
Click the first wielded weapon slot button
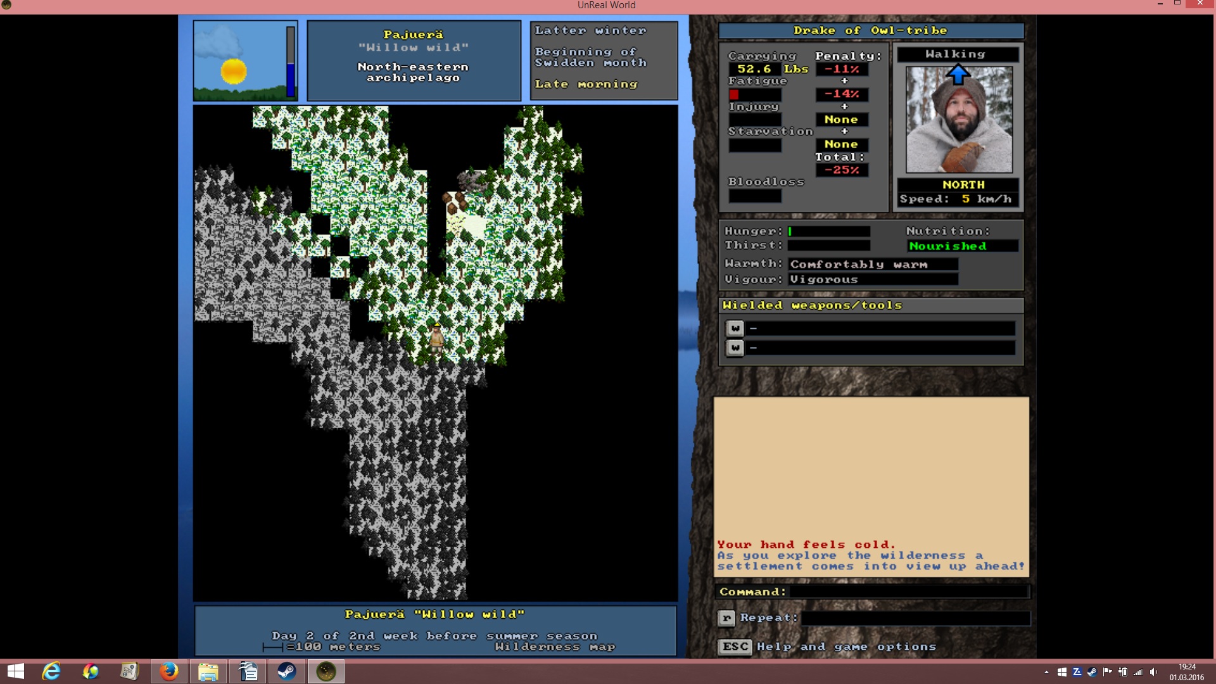(x=735, y=328)
